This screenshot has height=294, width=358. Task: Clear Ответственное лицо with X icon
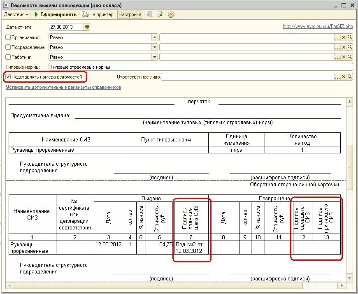point(343,77)
